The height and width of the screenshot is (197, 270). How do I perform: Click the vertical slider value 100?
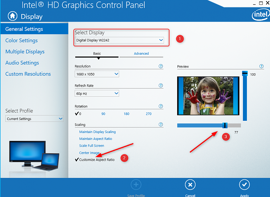(253, 74)
